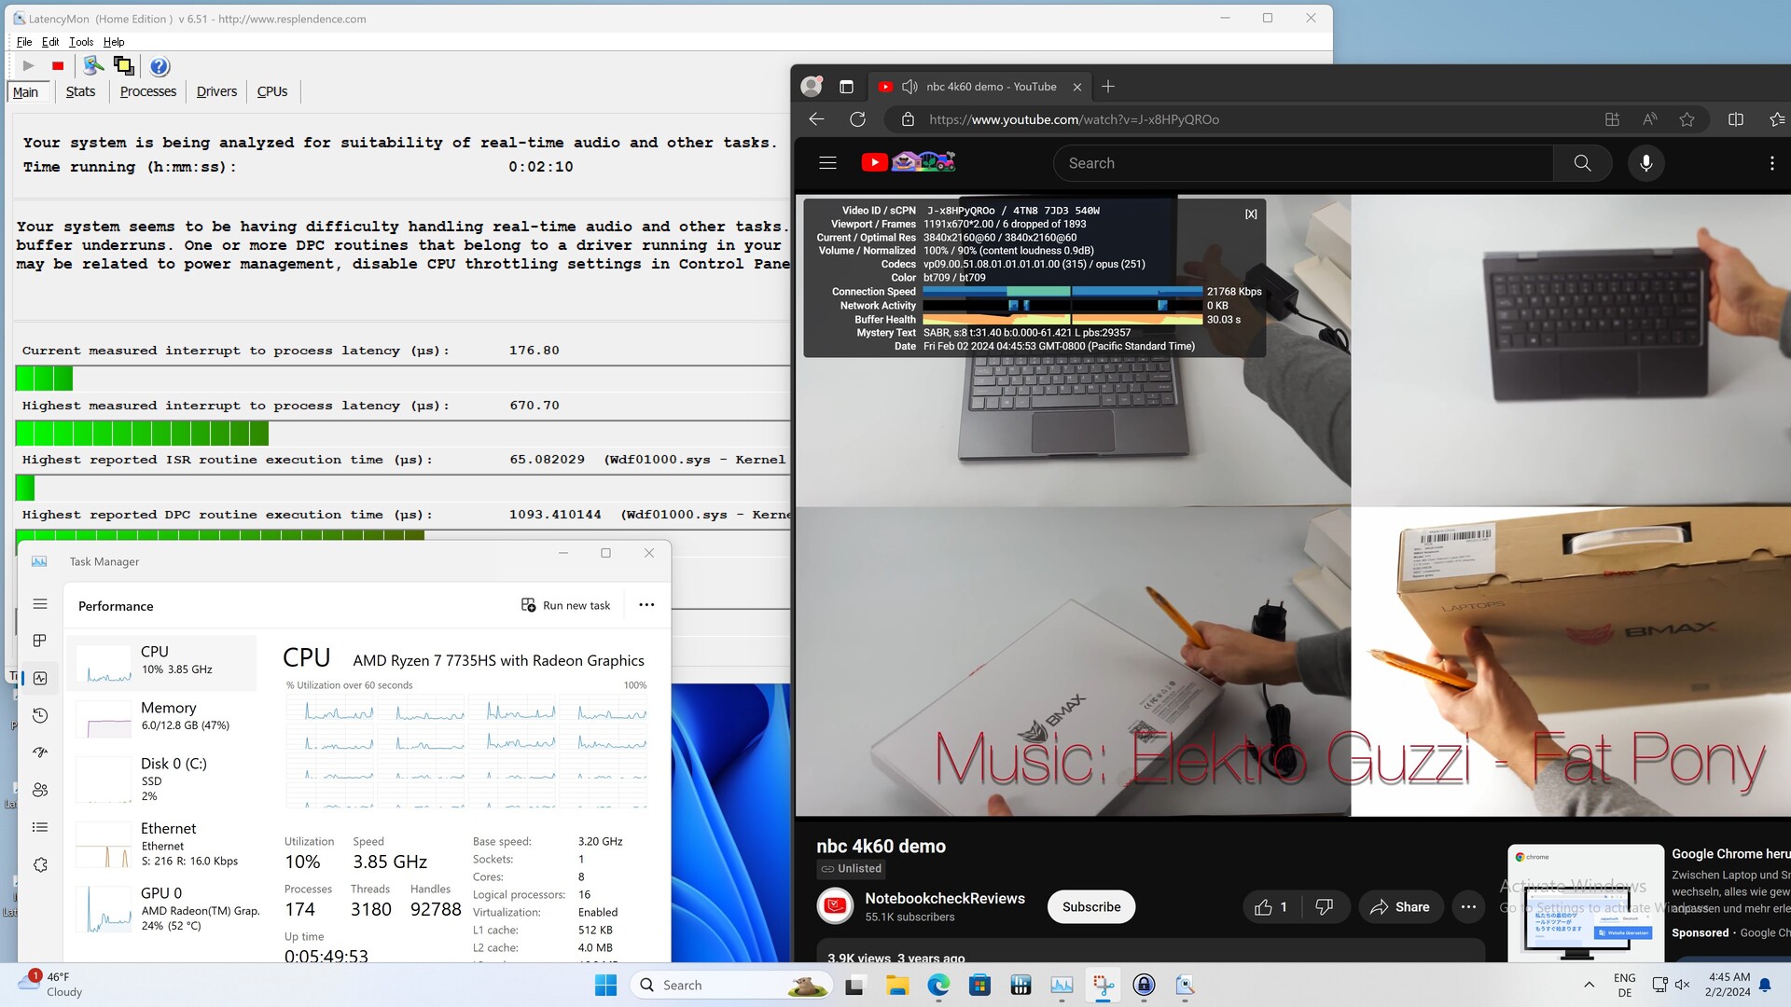1791x1007 pixels.
Task: Stop LatencyMon monitoring with red square
Action: click(x=58, y=66)
